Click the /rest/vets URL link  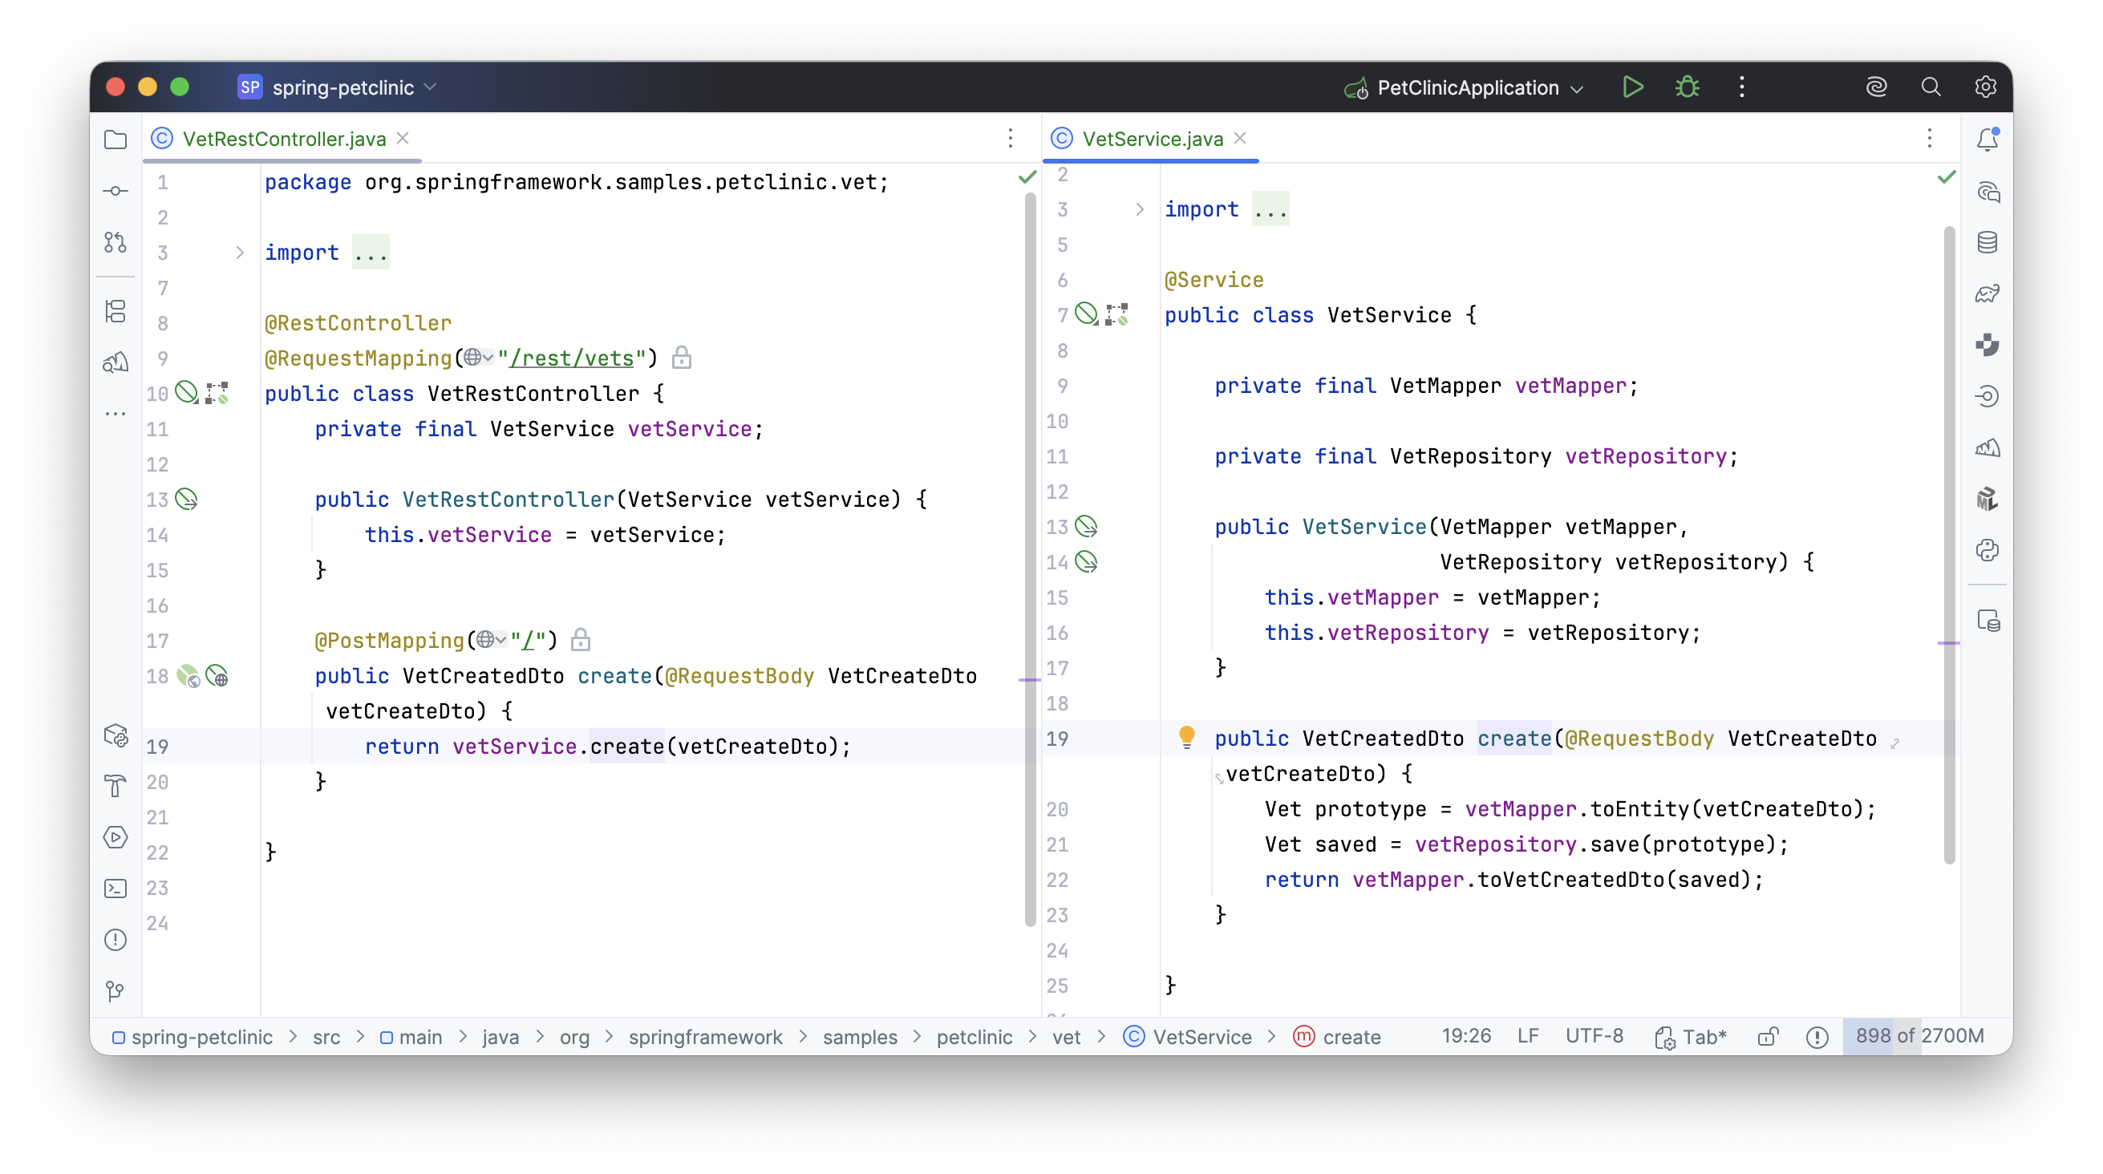click(571, 358)
